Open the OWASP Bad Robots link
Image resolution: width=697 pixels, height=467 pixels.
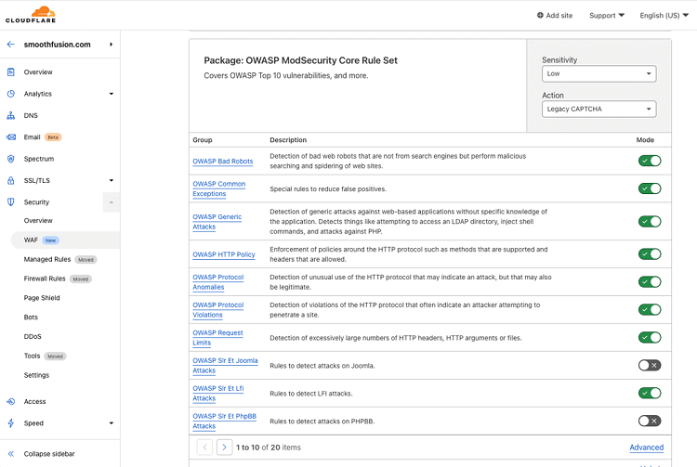click(x=223, y=162)
